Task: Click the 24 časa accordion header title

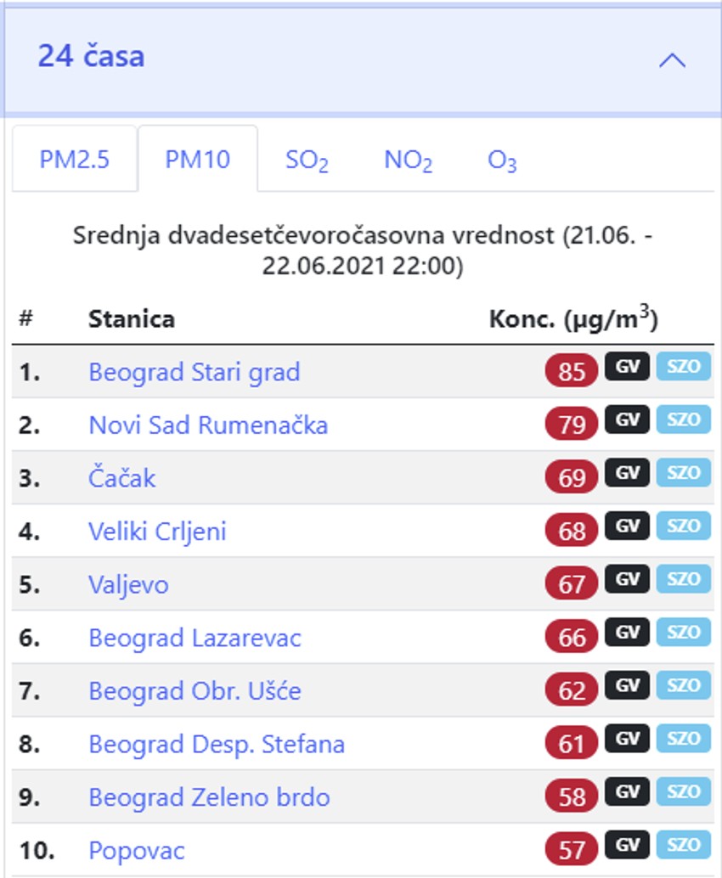Action: (x=91, y=57)
